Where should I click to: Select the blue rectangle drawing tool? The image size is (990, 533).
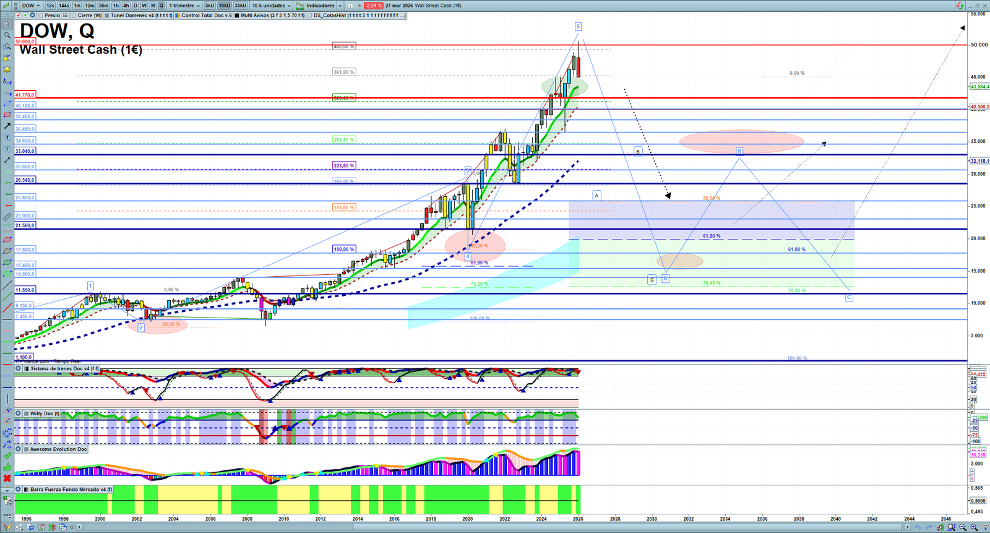7,103
